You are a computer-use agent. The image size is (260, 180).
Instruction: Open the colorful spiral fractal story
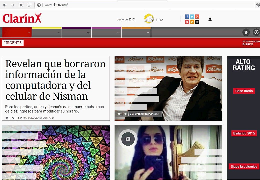(56, 152)
